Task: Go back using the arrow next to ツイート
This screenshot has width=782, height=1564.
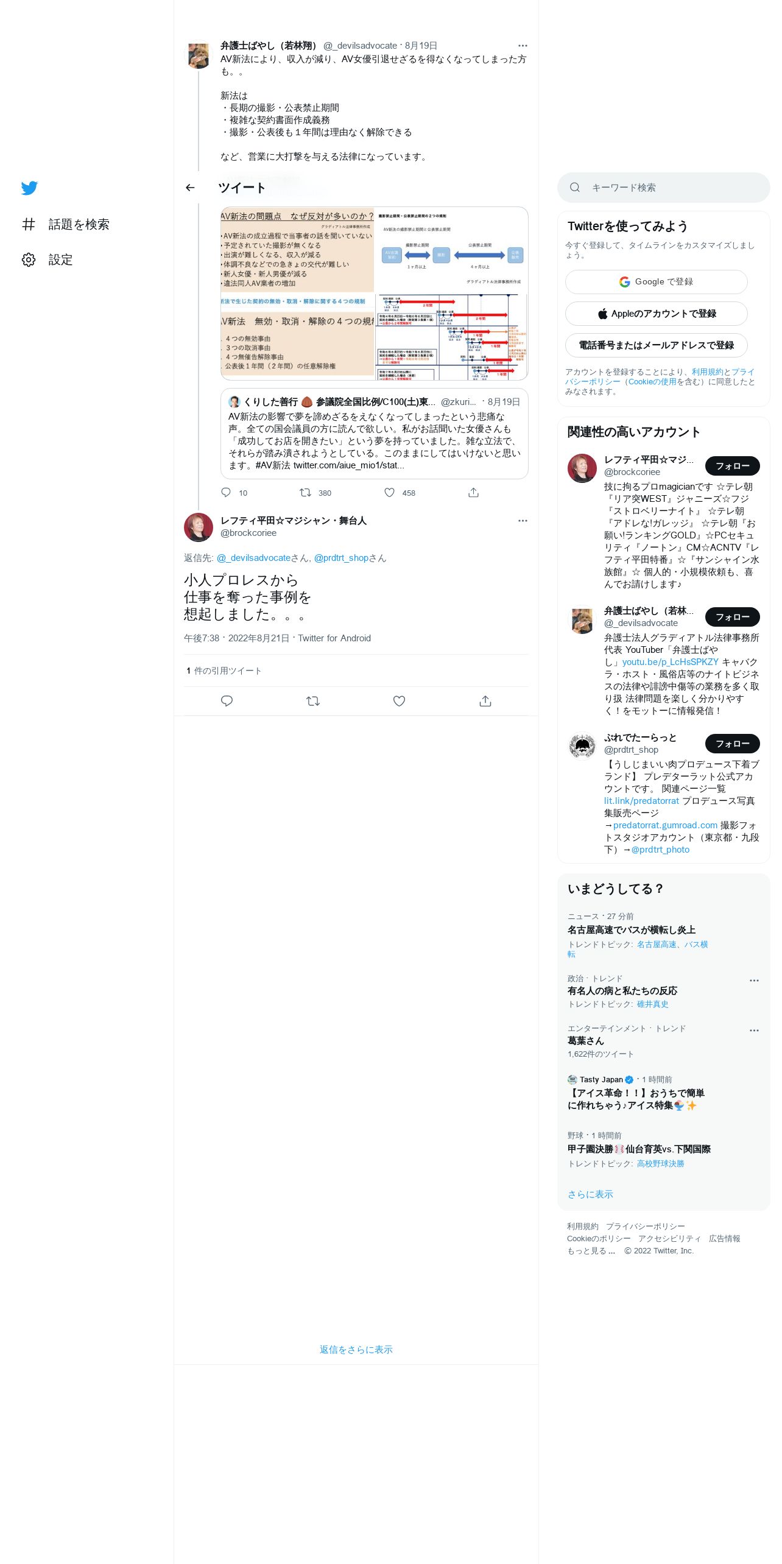Action: pos(190,188)
